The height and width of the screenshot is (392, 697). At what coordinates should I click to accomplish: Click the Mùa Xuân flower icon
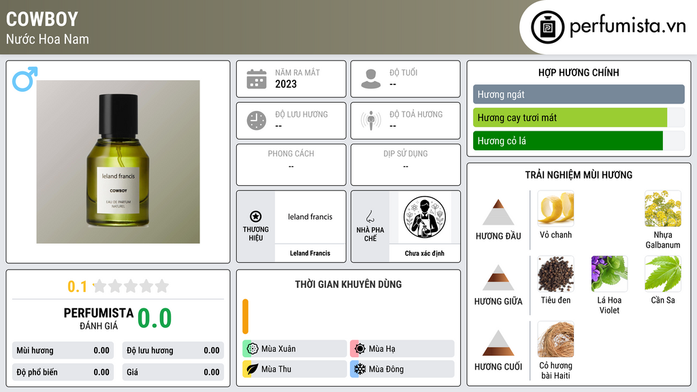(253, 349)
